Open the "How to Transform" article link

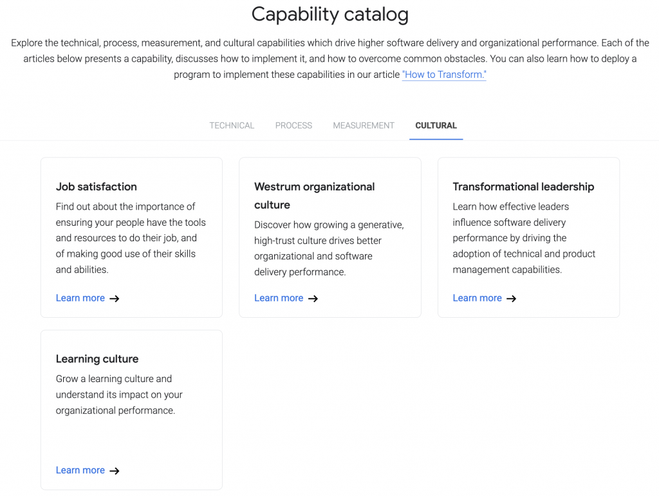(x=444, y=75)
